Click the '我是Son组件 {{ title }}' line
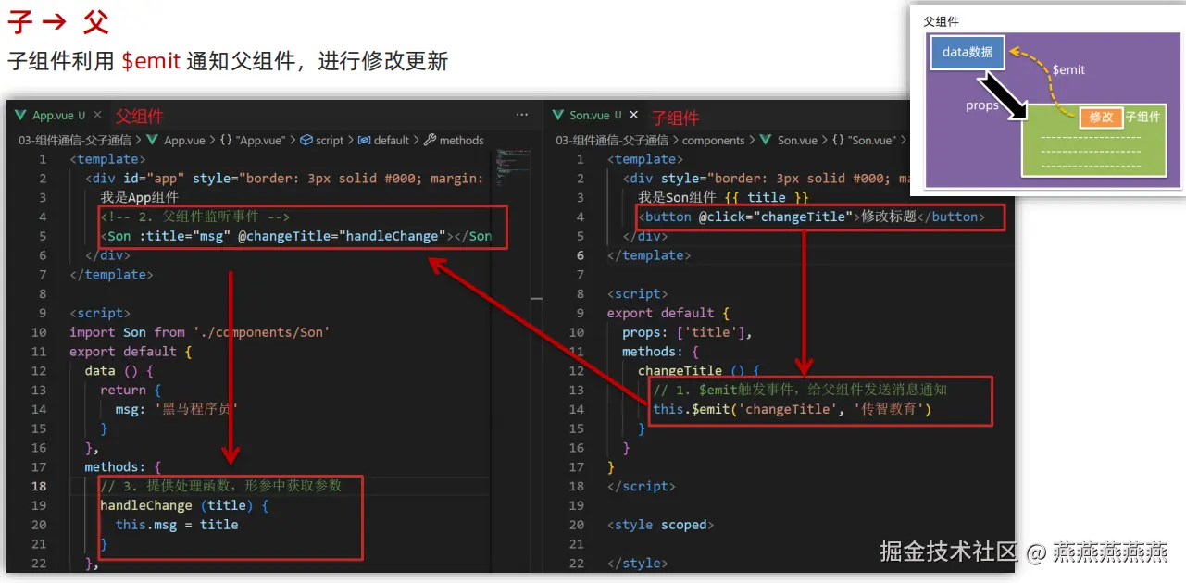This screenshot has width=1186, height=583. click(x=723, y=197)
